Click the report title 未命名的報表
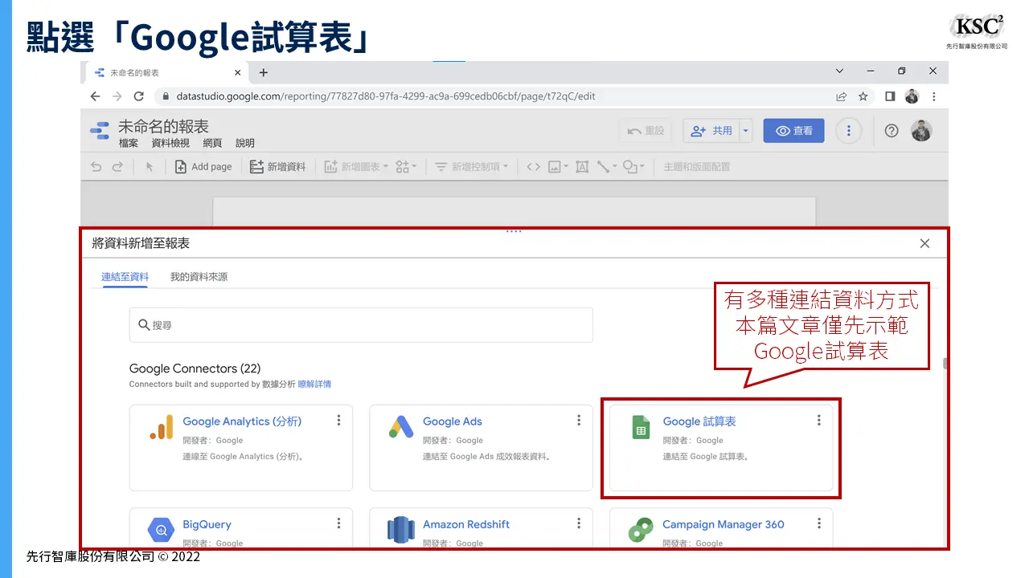Viewport: 1029px width, 578px height. (163, 126)
